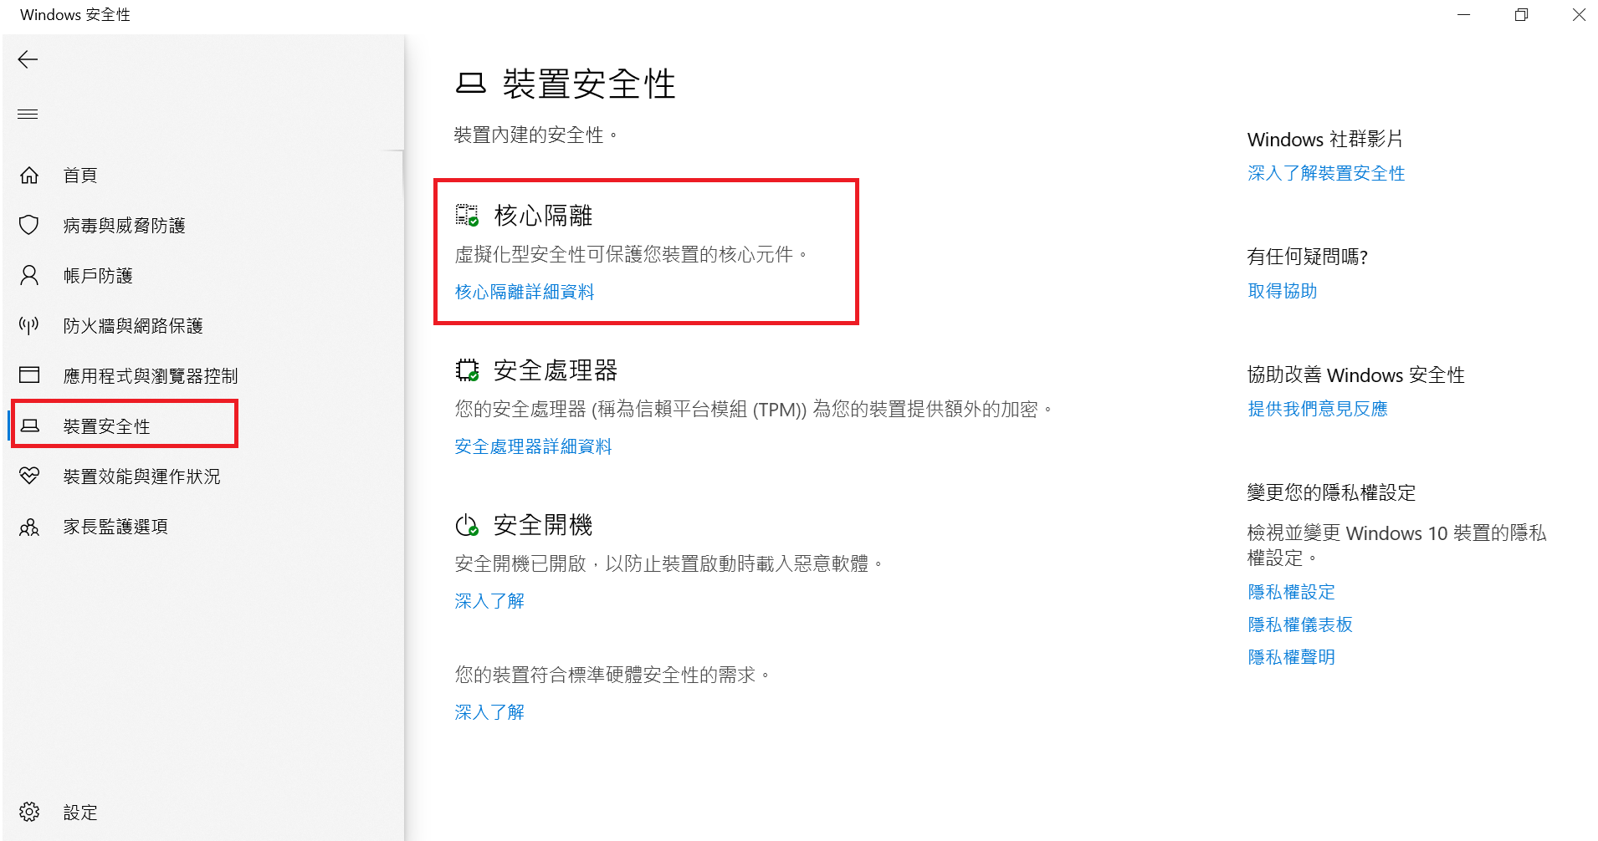
Task: Click the back arrow at top left
Action: [x=28, y=59]
